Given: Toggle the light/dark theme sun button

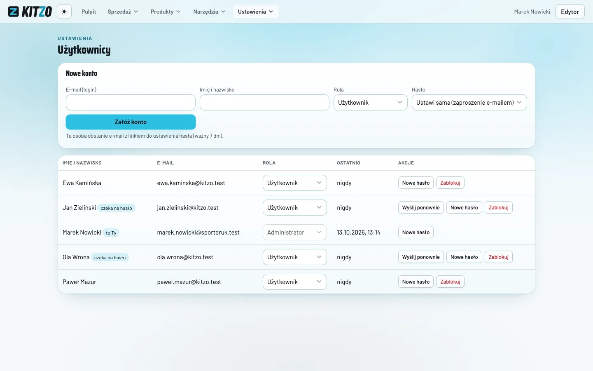Looking at the screenshot, I should click(x=64, y=12).
